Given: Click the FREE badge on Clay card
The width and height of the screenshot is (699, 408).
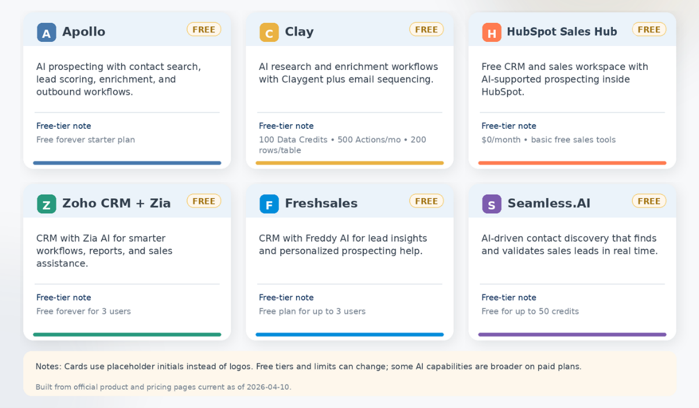Looking at the screenshot, I should coord(426,29).
